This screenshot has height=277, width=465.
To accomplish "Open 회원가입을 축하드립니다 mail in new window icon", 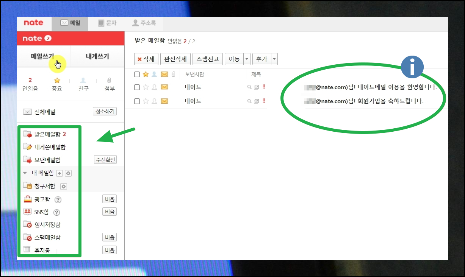I will [257, 101].
